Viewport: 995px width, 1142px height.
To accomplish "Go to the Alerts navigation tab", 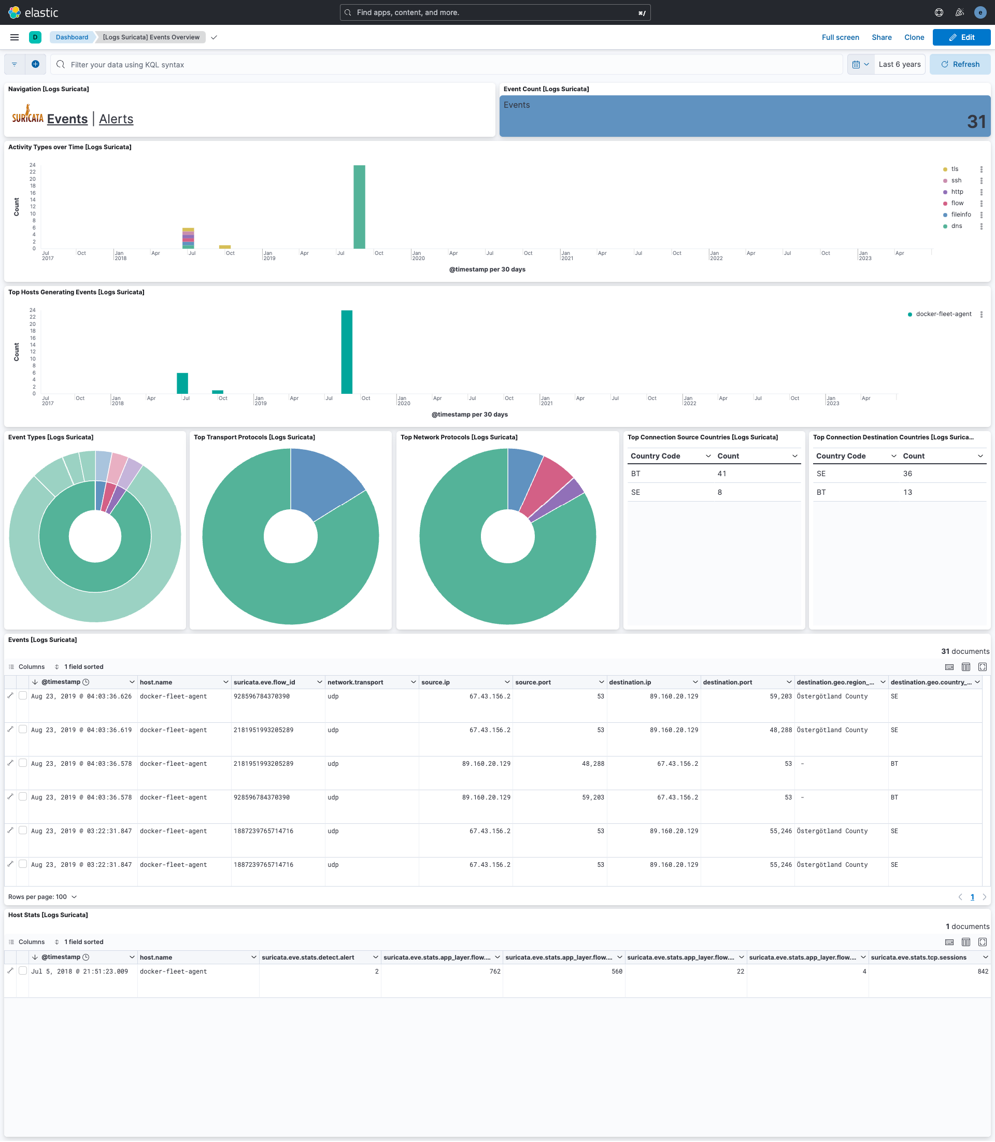I will point(116,119).
